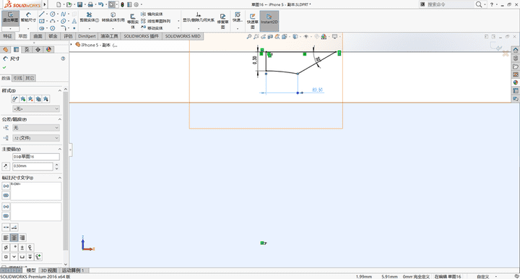Open the 模型 Model tab at bottom
This screenshot has height=279, width=520.
pyautogui.click(x=32, y=270)
